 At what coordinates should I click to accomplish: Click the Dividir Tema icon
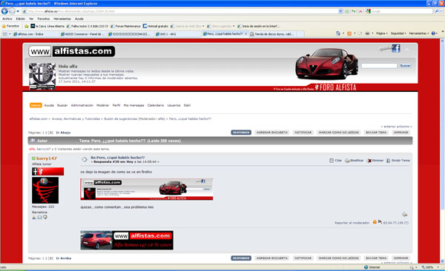click(x=388, y=161)
